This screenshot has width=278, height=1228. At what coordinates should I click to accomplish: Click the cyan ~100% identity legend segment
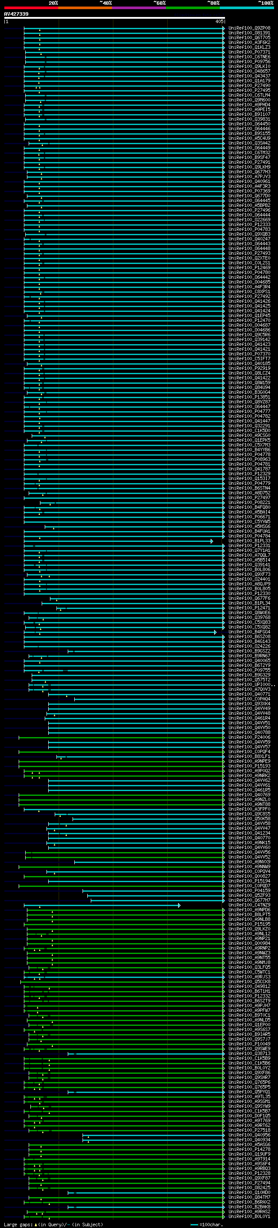(247, 8)
